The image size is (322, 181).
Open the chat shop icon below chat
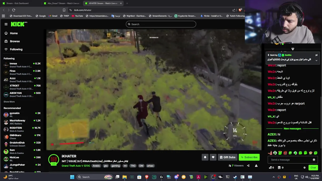pyautogui.click(x=279, y=168)
